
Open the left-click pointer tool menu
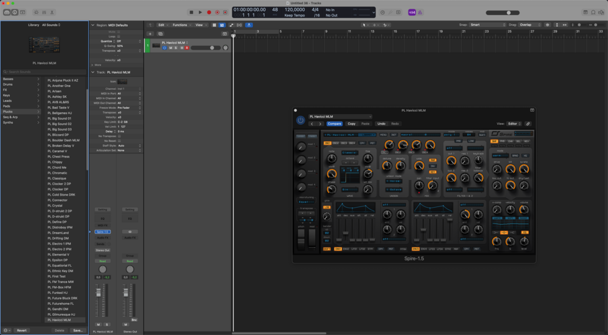click(x=364, y=25)
